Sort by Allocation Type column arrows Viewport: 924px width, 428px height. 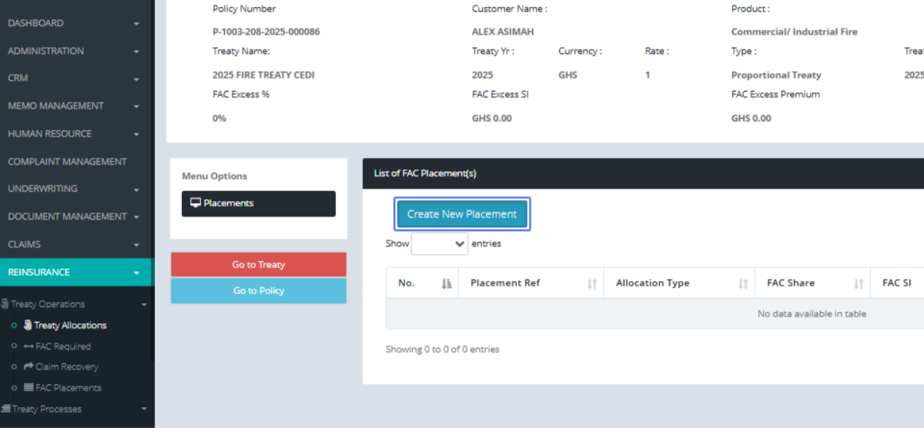[x=743, y=284]
